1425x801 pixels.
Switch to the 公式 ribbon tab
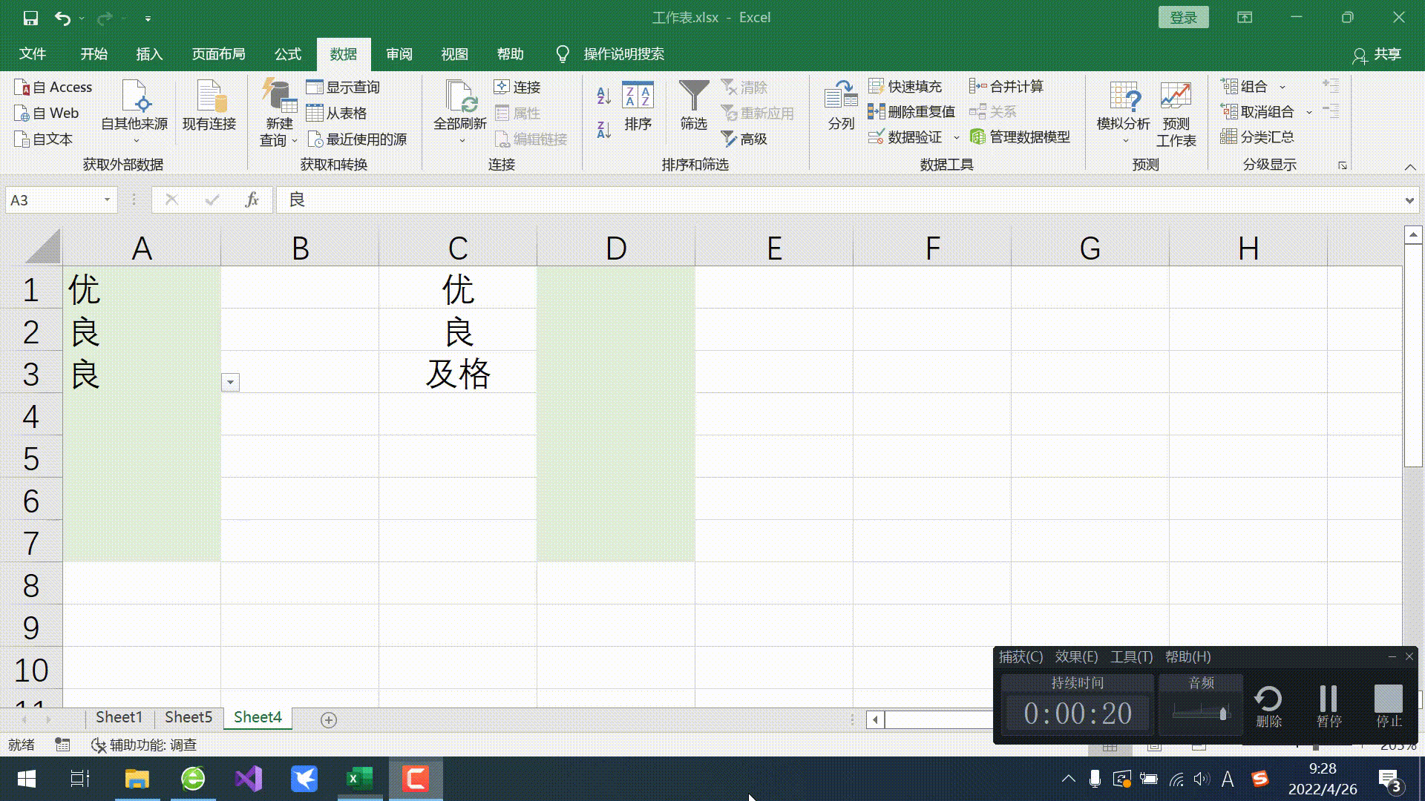click(x=288, y=53)
